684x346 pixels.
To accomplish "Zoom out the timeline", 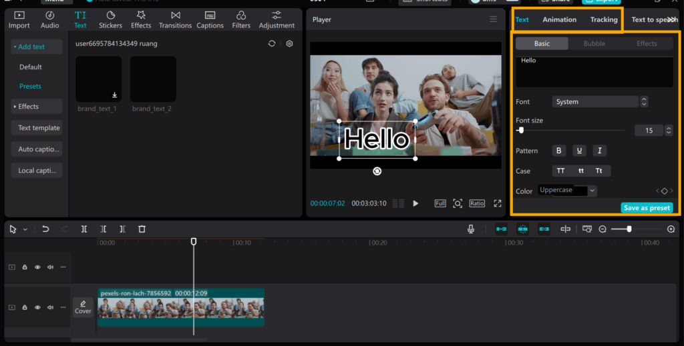I will (603, 229).
